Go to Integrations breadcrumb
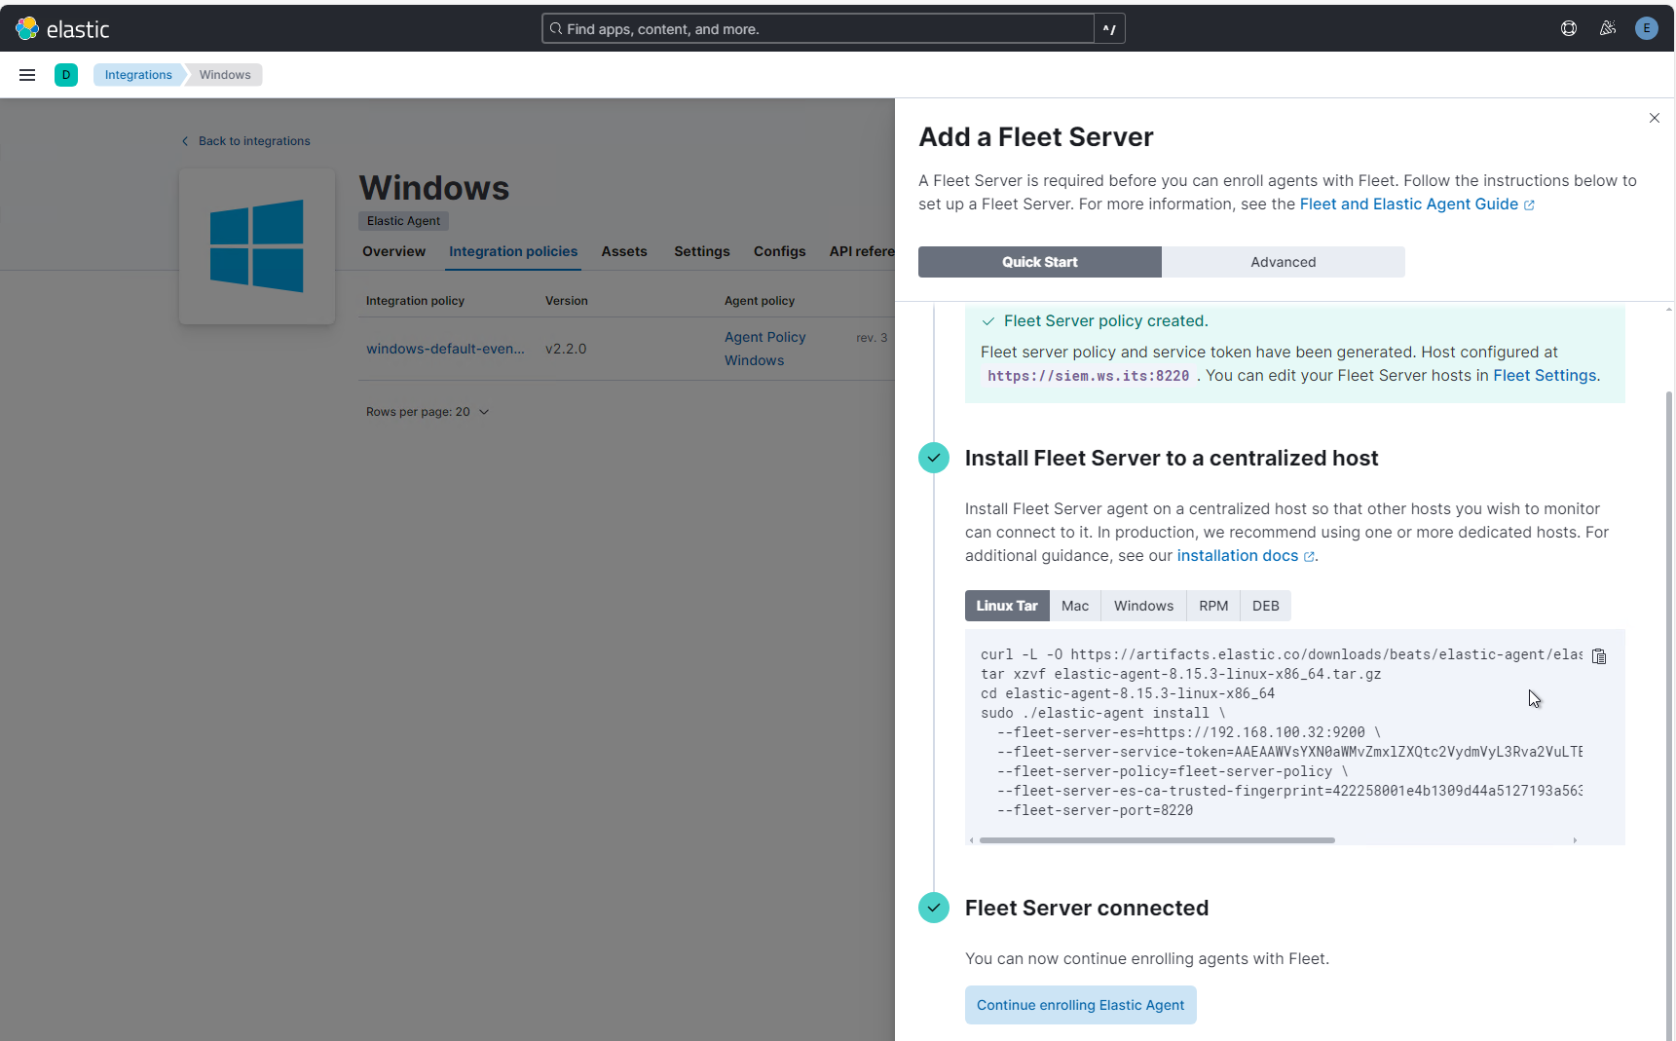Image resolution: width=1676 pixels, height=1041 pixels. 138,75
